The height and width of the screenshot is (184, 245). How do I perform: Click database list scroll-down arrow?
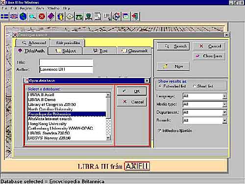point(108,138)
